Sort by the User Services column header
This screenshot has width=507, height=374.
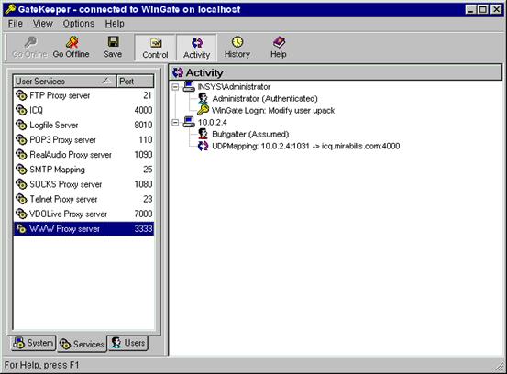[65, 82]
